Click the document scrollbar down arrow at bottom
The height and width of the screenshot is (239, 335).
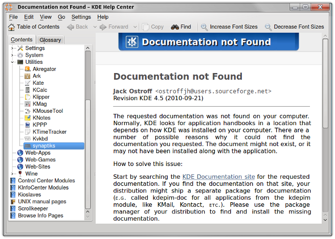click(x=325, y=220)
